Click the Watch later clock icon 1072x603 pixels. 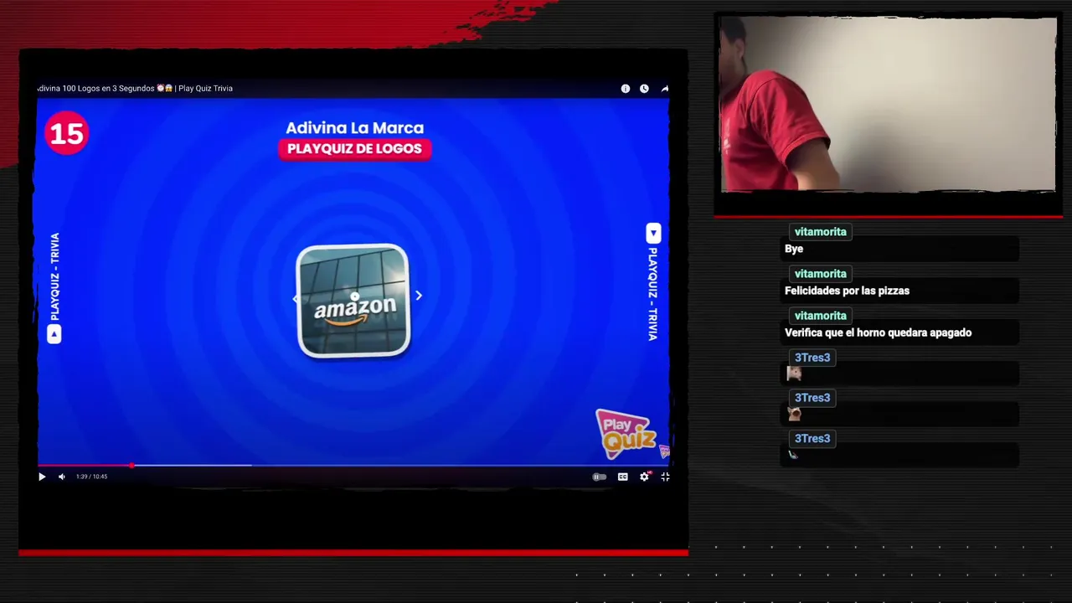pyautogui.click(x=644, y=89)
